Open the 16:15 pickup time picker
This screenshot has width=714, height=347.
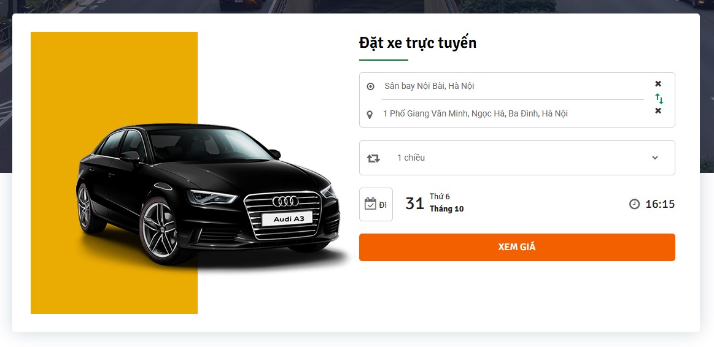[660, 204]
